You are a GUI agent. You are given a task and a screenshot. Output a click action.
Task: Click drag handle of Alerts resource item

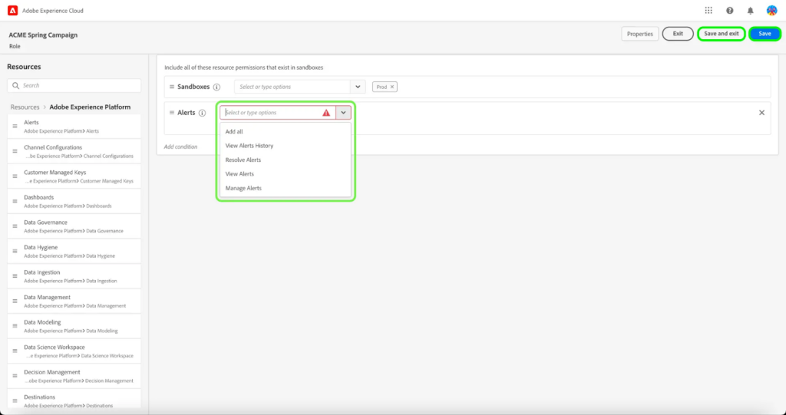[x=15, y=127]
